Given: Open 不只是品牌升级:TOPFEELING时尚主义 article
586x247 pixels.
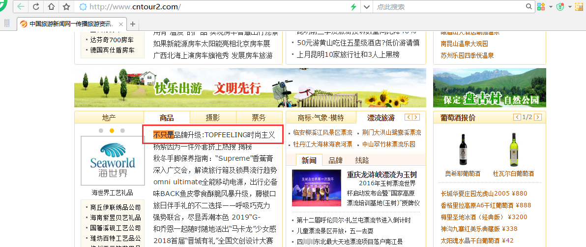Looking at the screenshot, I should coord(214,135).
